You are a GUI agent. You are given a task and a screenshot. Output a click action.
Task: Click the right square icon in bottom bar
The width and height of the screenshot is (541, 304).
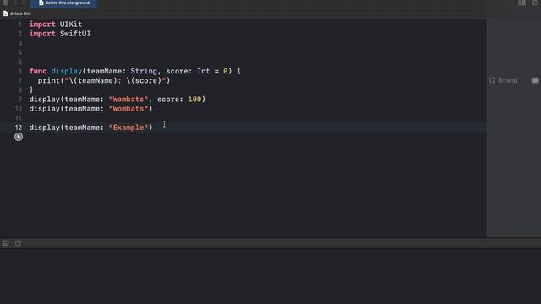pyautogui.click(x=18, y=243)
